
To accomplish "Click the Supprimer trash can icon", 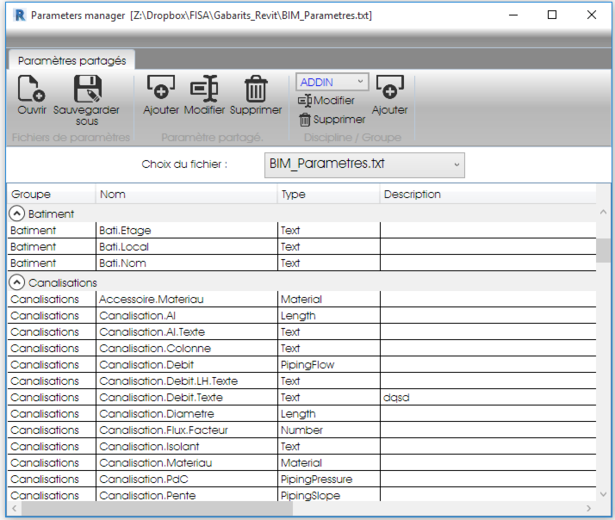I will 256,89.
